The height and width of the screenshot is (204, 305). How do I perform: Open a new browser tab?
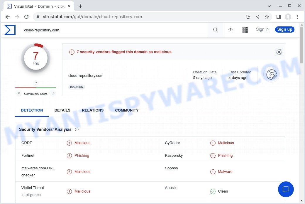coord(80,6)
